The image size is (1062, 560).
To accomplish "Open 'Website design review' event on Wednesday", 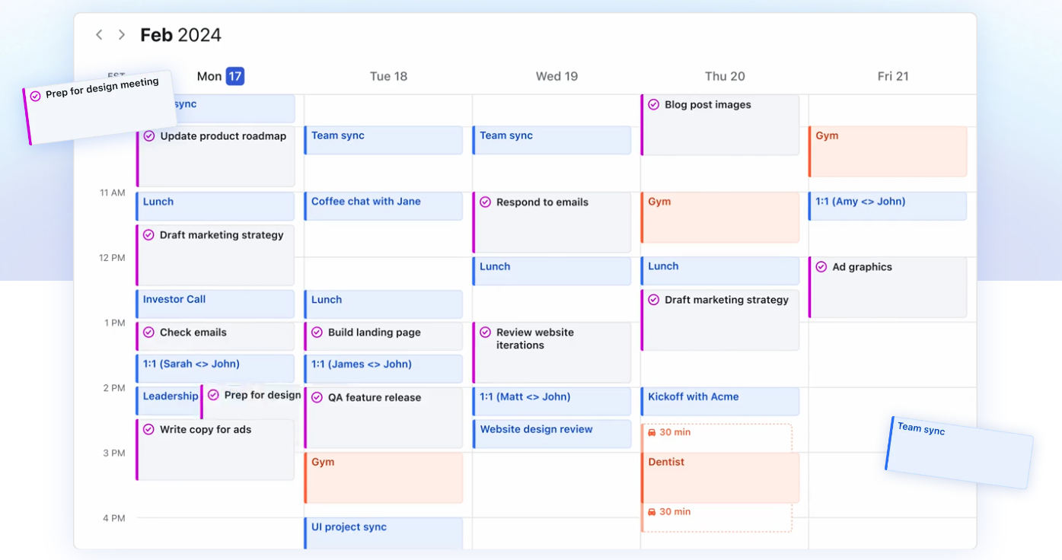I will coord(552,434).
